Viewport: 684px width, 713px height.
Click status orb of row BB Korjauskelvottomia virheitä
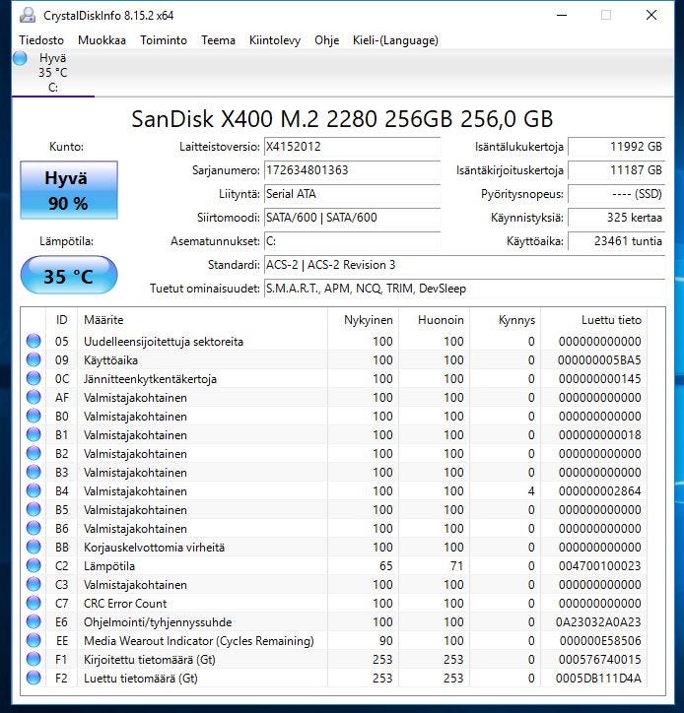click(34, 547)
